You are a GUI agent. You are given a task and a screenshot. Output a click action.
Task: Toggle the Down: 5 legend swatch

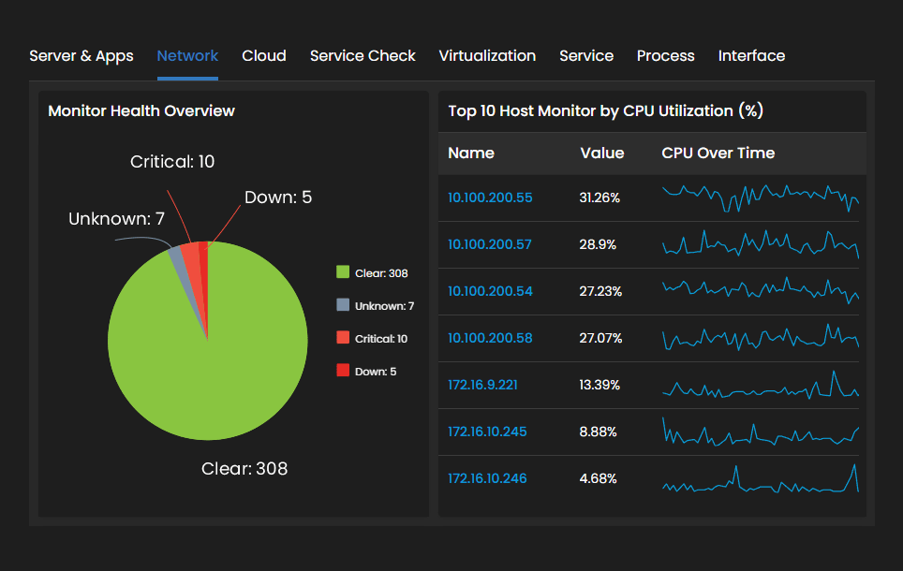click(x=343, y=372)
